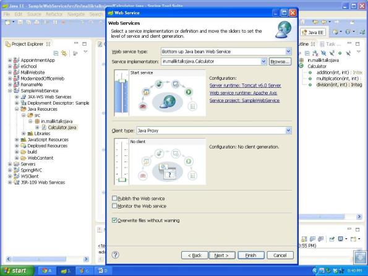Open the Service implementation dropdown arrow
Screen dimensions: 368x276
click(x=263, y=61)
